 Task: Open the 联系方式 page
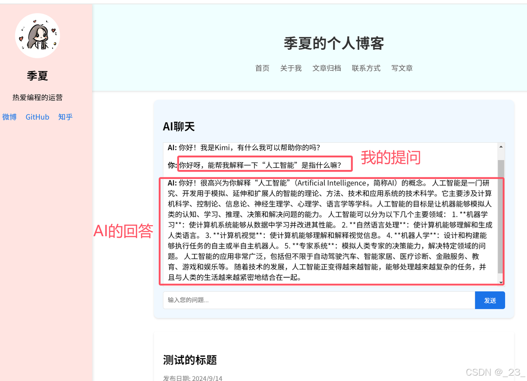click(x=366, y=68)
